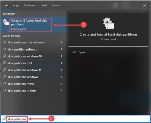Expand chevron for plain 'disk partitions windows' row
The height and width of the screenshot is (123, 151).
point(61,77)
